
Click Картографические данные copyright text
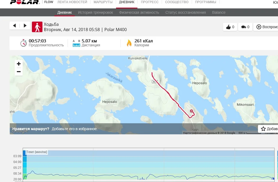click(x=209, y=133)
